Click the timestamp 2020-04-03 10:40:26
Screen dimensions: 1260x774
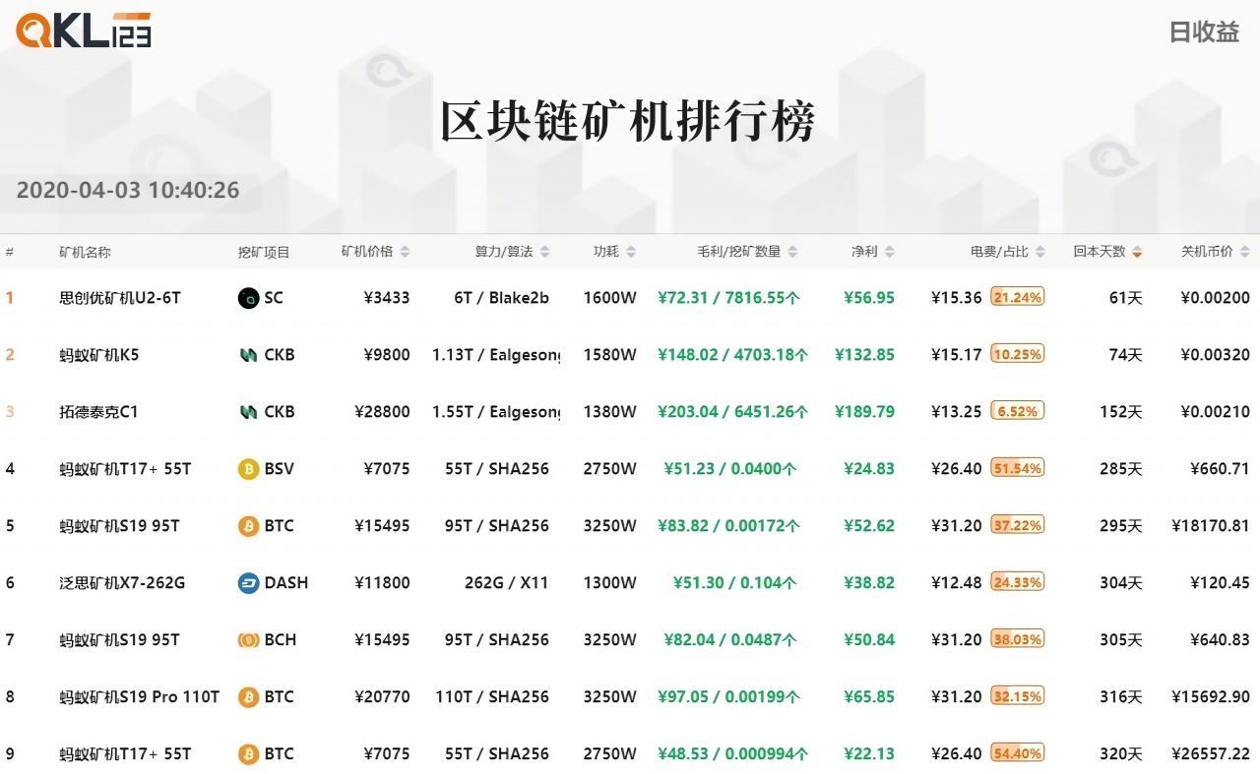tap(128, 191)
